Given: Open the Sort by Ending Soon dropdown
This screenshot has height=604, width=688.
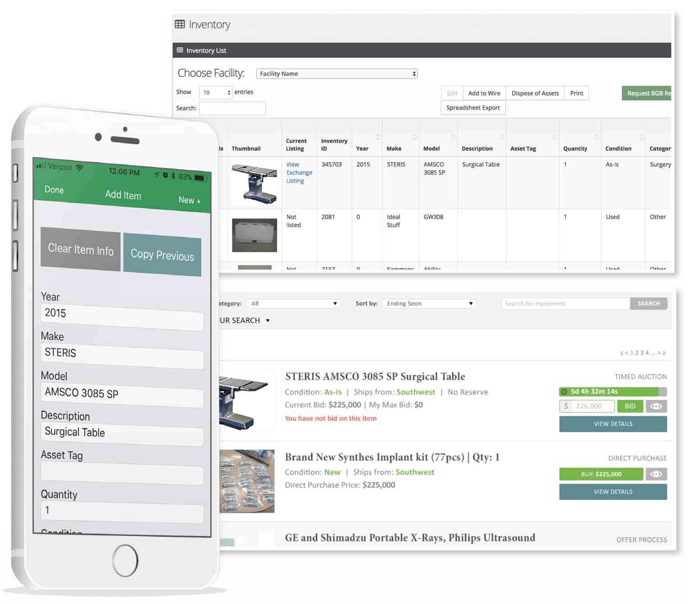Looking at the screenshot, I should 429,304.
